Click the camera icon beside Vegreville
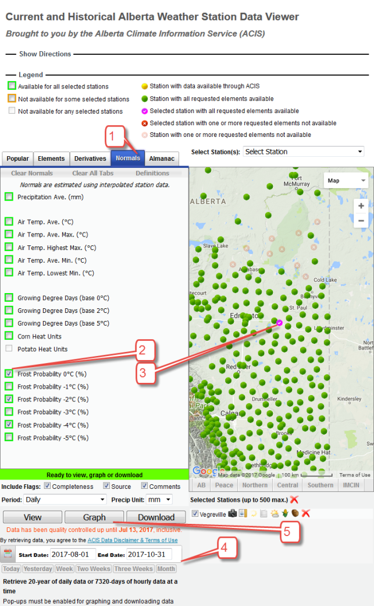Image resolution: width=374 pixels, height=606 pixels. tap(232, 513)
